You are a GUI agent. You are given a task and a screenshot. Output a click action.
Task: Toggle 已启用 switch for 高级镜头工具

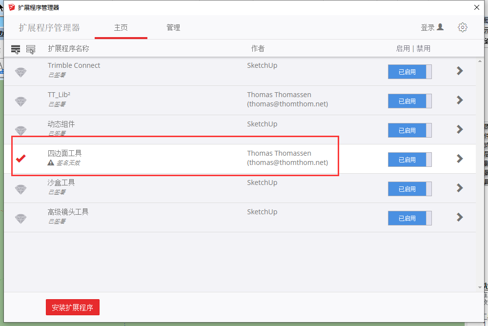tap(409, 218)
